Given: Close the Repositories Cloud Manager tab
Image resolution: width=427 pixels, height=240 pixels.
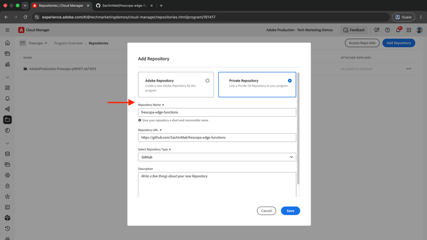Looking at the screenshot, I should point(88,6).
